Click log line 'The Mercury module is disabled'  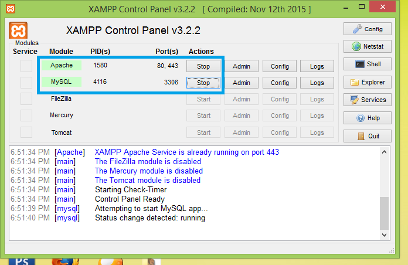(148, 171)
